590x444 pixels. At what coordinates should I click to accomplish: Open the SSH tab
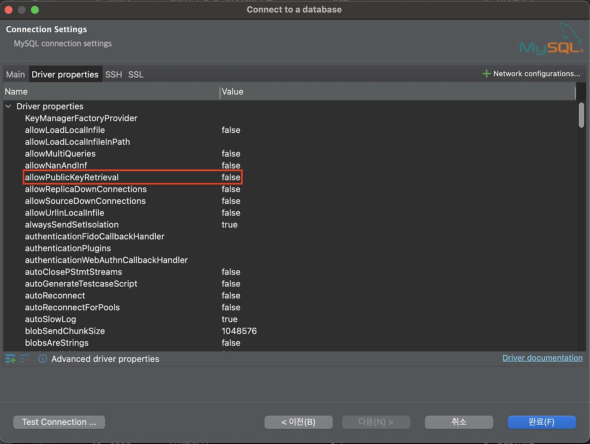tap(113, 74)
